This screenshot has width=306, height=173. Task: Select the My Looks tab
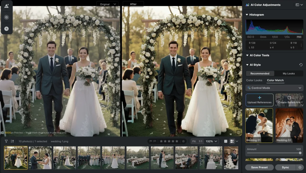(289, 73)
